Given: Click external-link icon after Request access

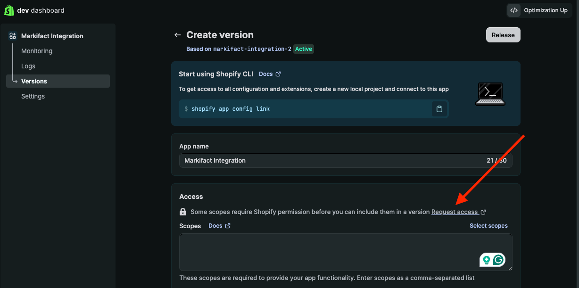Looking at the screenshot, I should (x=483, y=212).
